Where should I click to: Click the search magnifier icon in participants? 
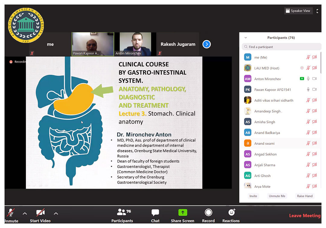246,47
